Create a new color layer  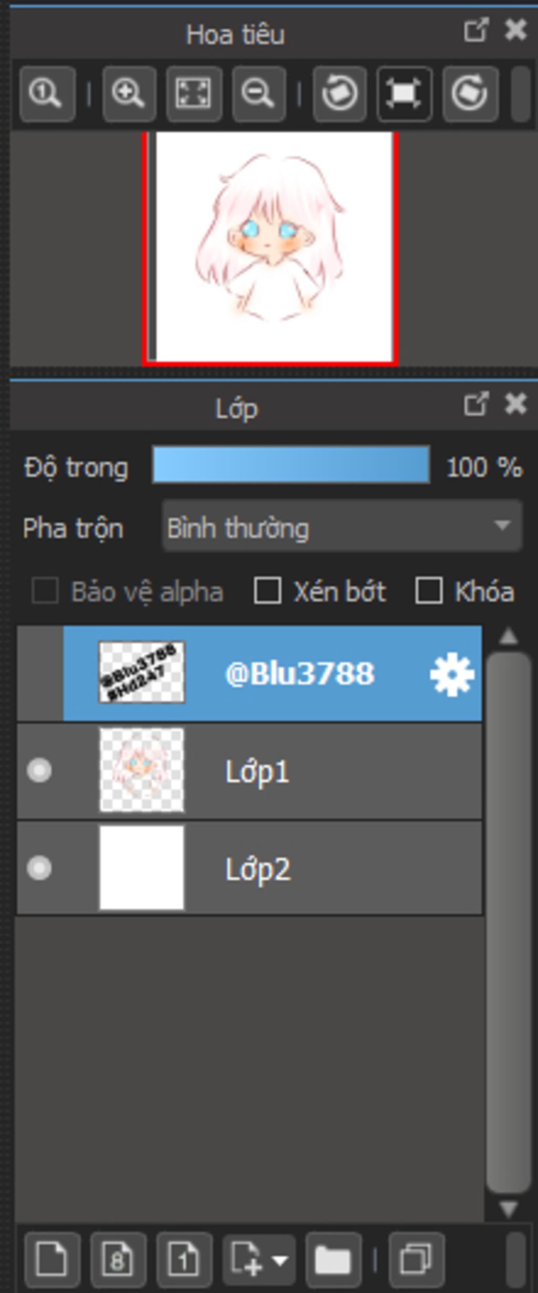[52, 1259]
